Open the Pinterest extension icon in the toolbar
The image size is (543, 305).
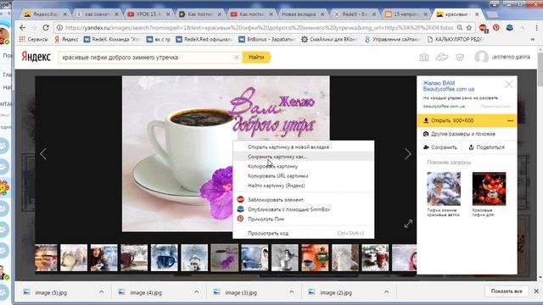pyautogui.click(x=495, y=28)
